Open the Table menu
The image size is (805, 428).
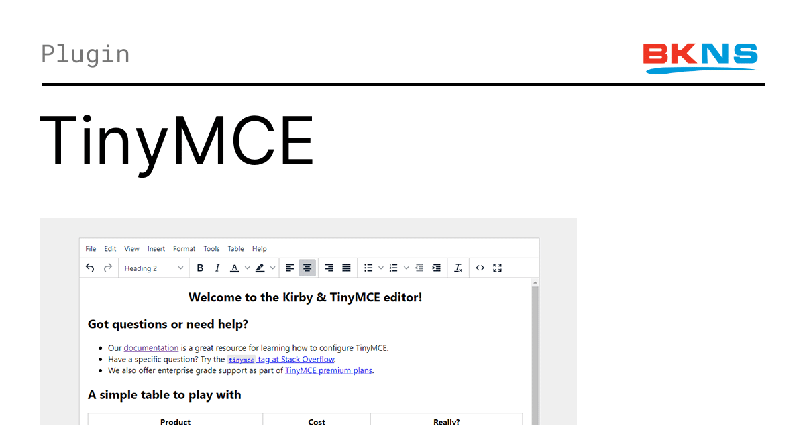(235, 248)
